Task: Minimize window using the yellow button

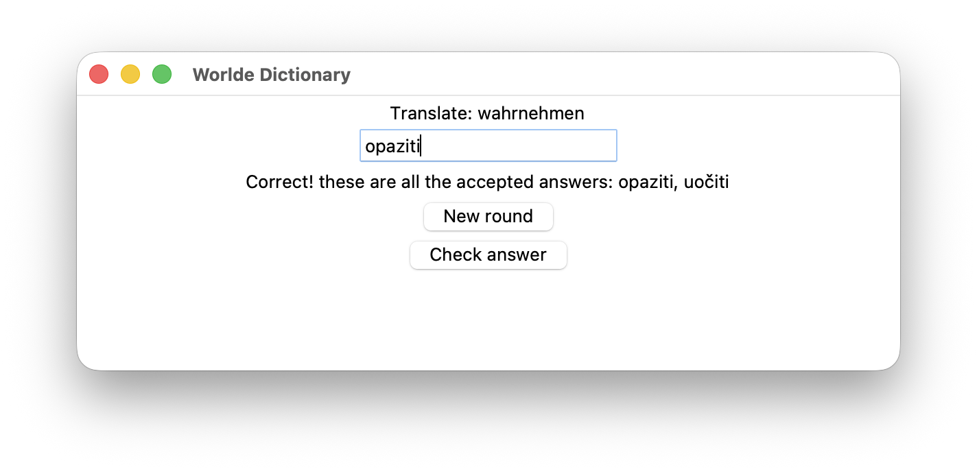Action: tap(130, 74)
